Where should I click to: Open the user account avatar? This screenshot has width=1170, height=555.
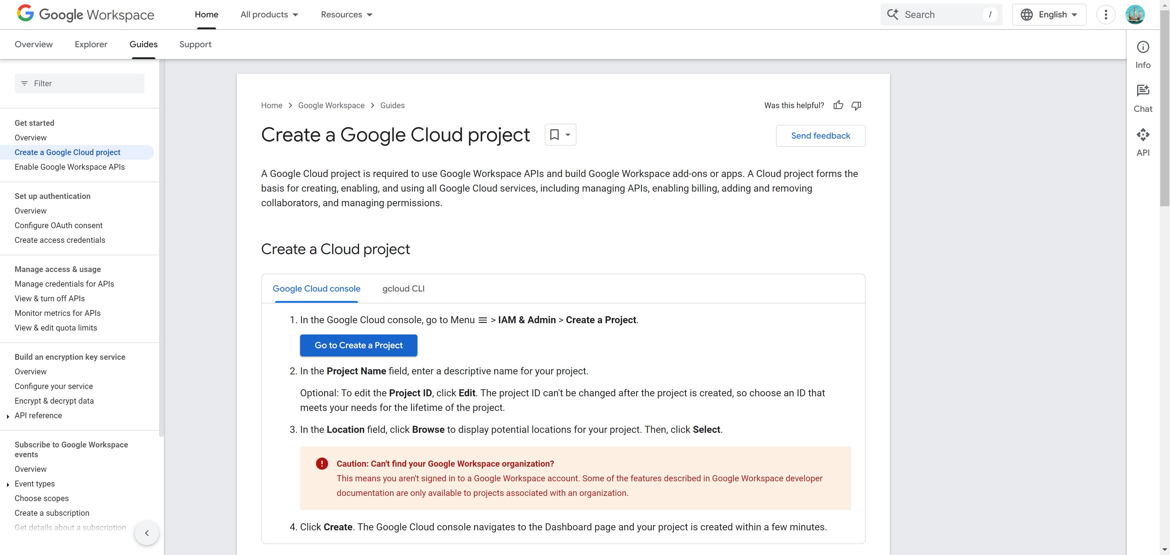pyautogui.click(x=1135, y=15)
